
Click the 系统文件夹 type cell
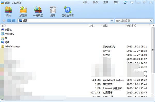click(x=109, y=47)
